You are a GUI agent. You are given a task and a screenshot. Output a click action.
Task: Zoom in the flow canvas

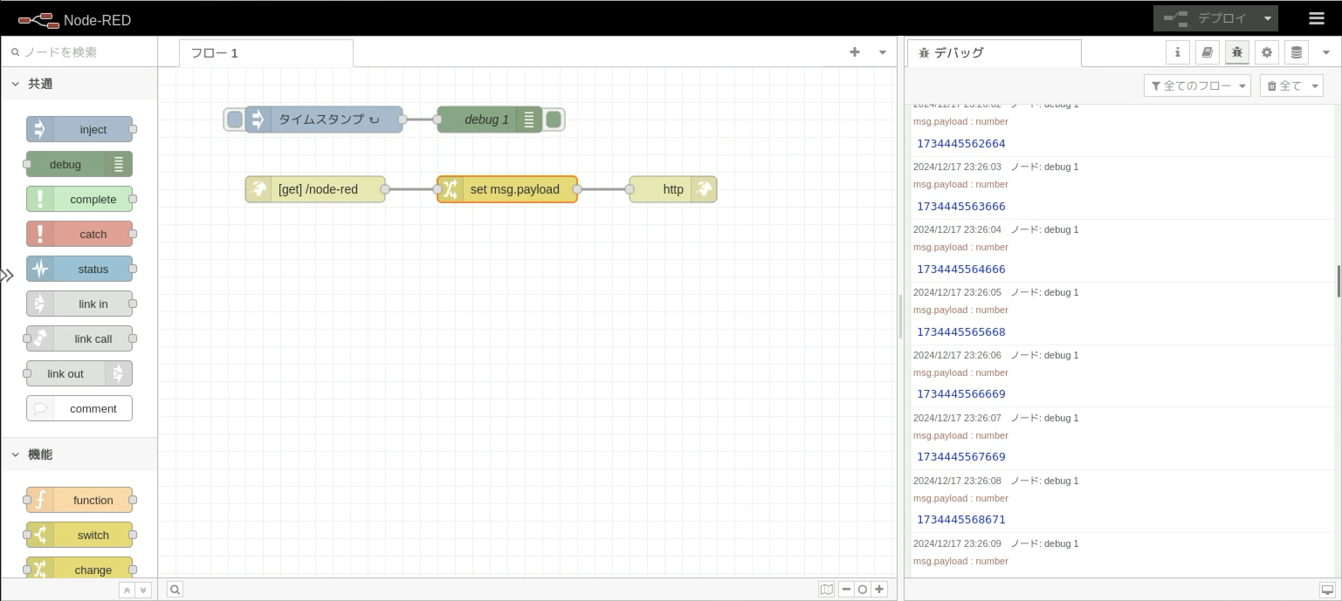point(879,590)
